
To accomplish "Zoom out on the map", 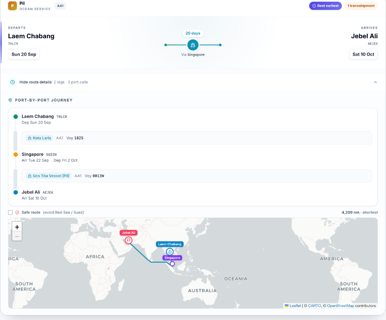I will 17,236.
